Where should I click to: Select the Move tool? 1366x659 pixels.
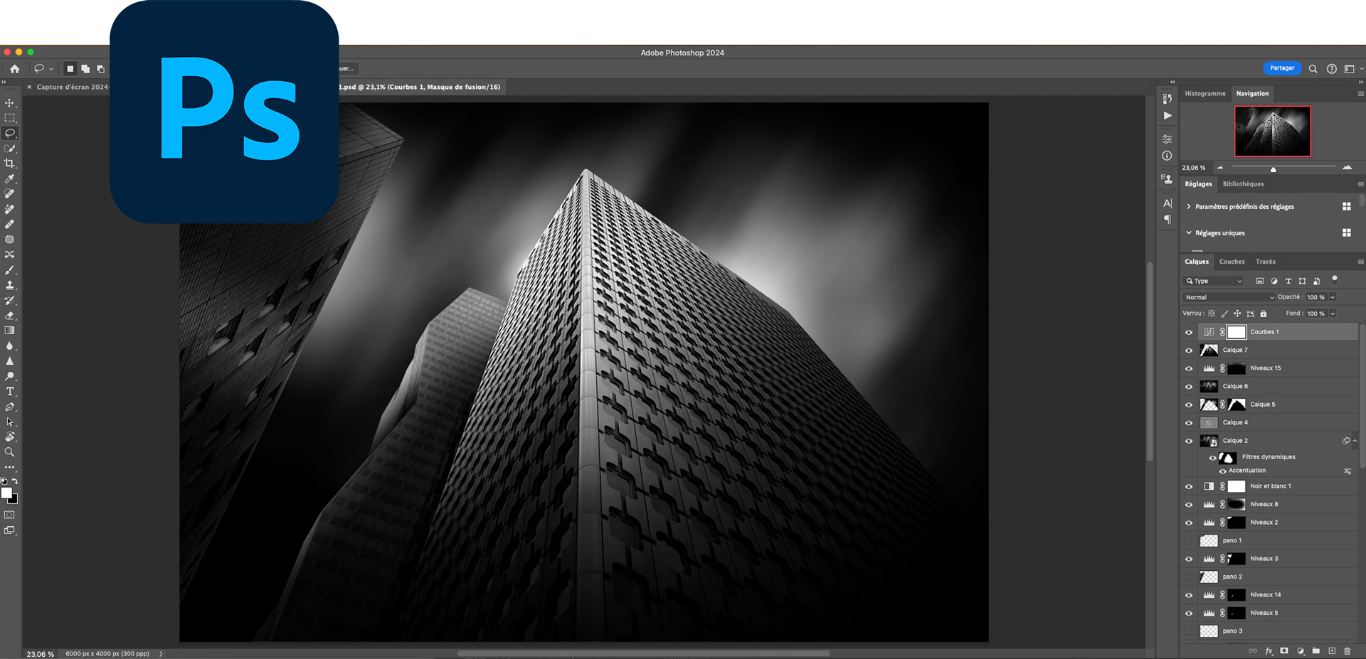coord(10,103)
